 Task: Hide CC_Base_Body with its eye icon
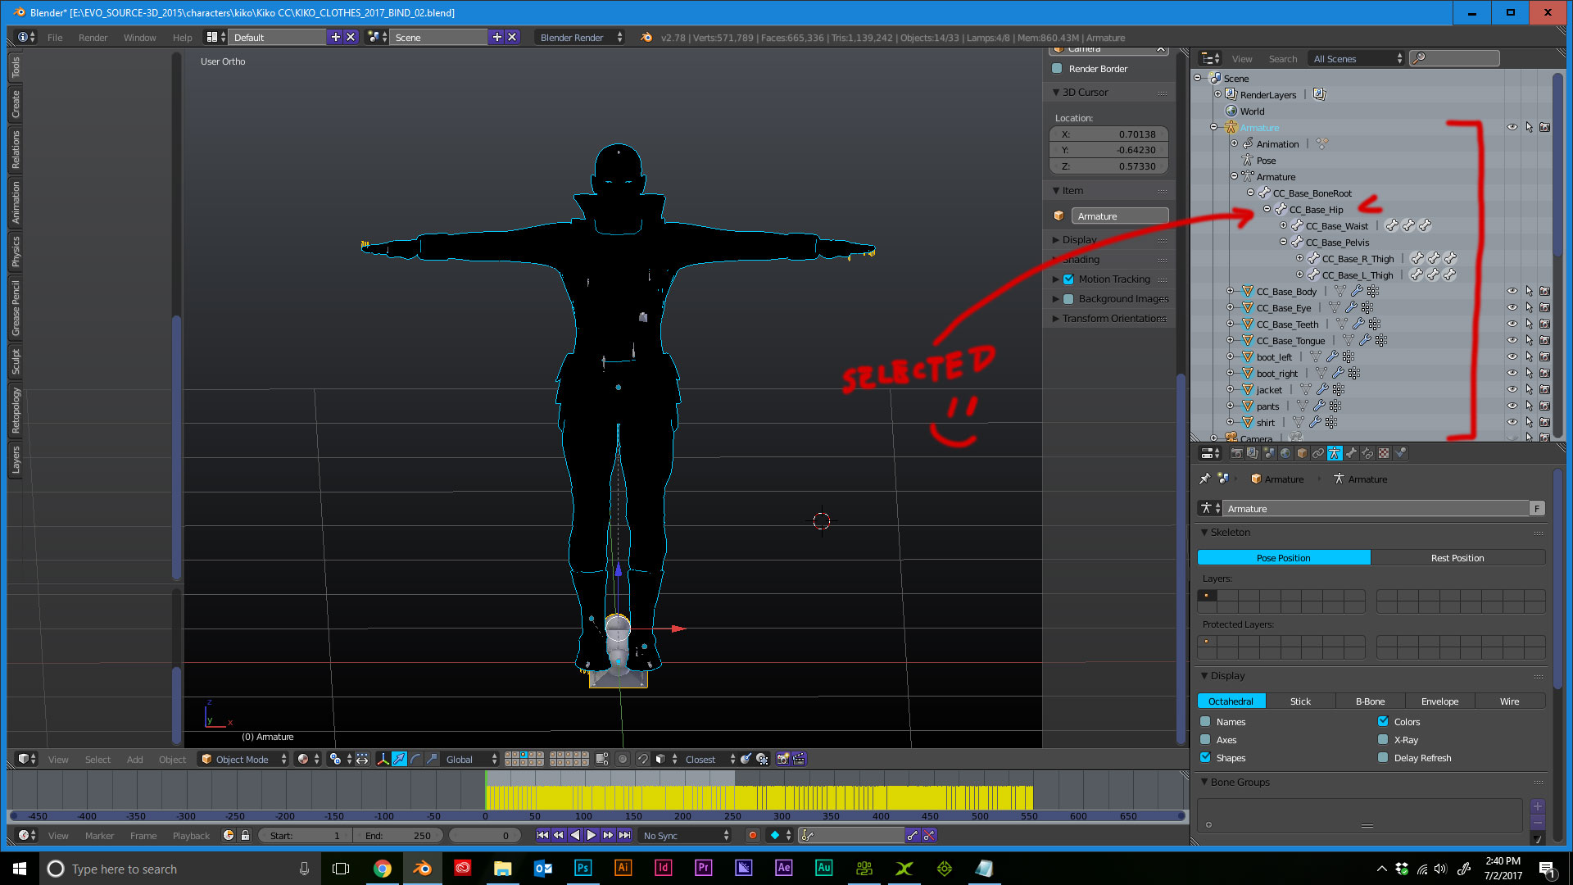pyautogui.click(x=1512, y=291)
